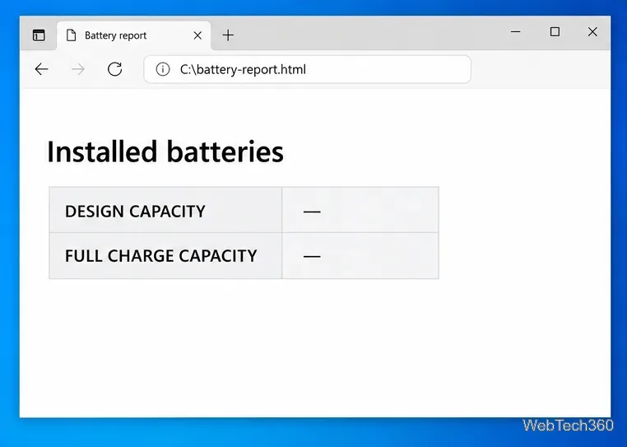This screenshot has width=627, height=447.
Task: Click the address bar showing C:\battery-report.html
Action: 307,69
